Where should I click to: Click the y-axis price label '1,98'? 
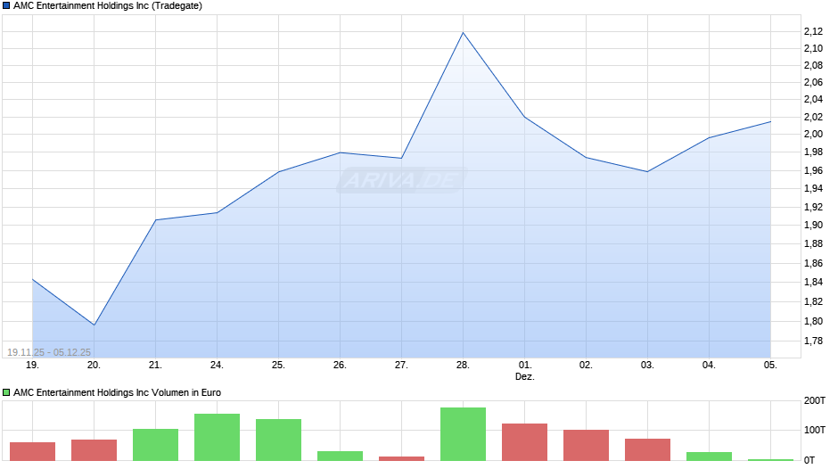[813, 152]
